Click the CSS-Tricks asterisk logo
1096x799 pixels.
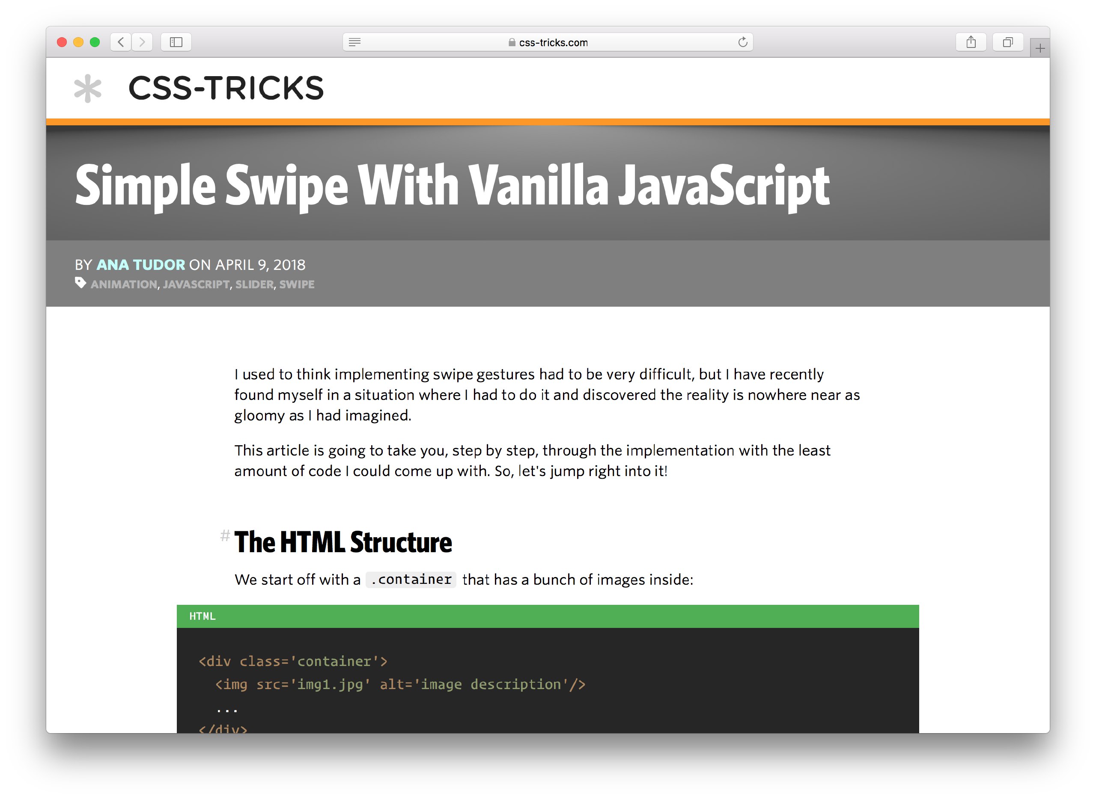(x=88, y=88)
